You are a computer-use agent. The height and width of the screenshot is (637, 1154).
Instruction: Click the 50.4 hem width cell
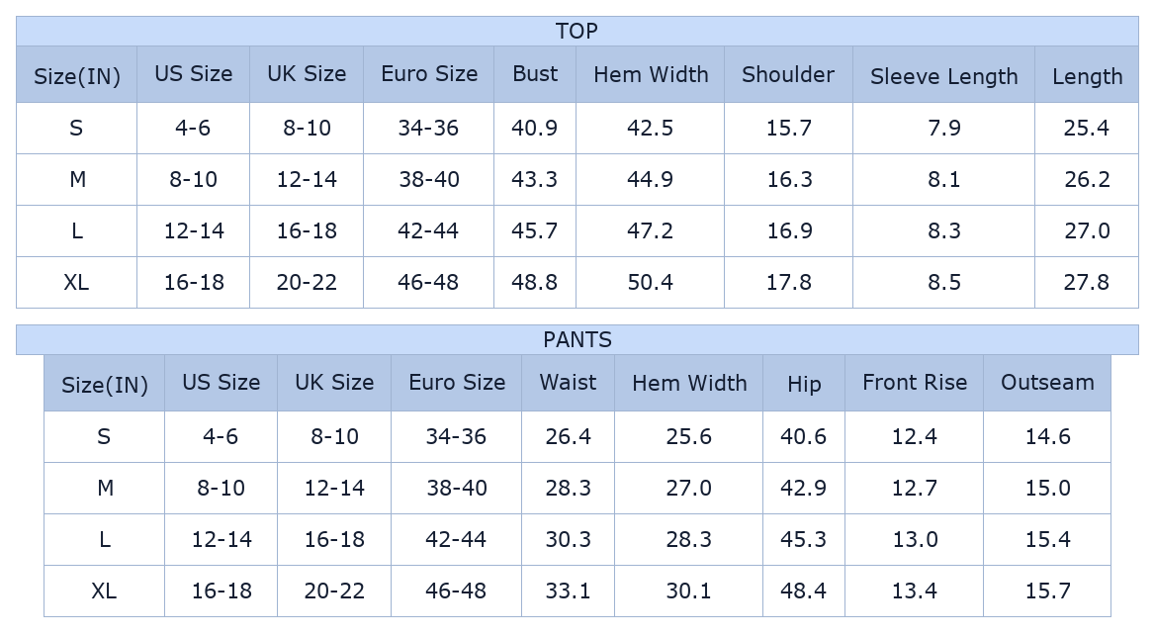(650, 282)
